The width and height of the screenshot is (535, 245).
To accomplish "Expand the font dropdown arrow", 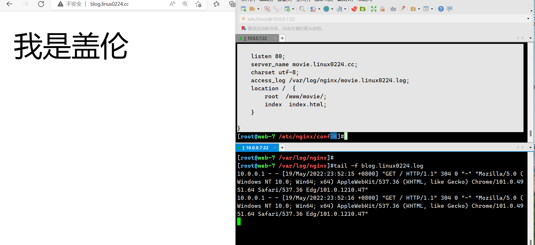I will click(345, 9).
